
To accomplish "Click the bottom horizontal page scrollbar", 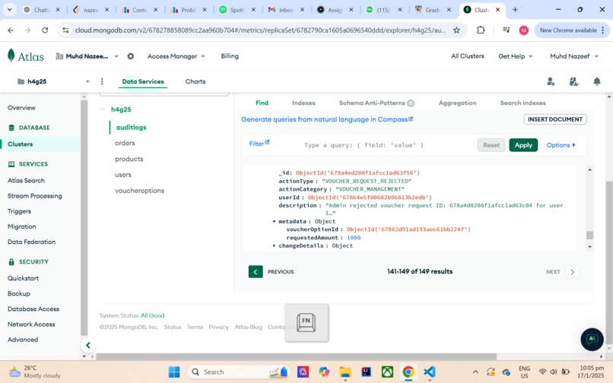I will 296,356.
